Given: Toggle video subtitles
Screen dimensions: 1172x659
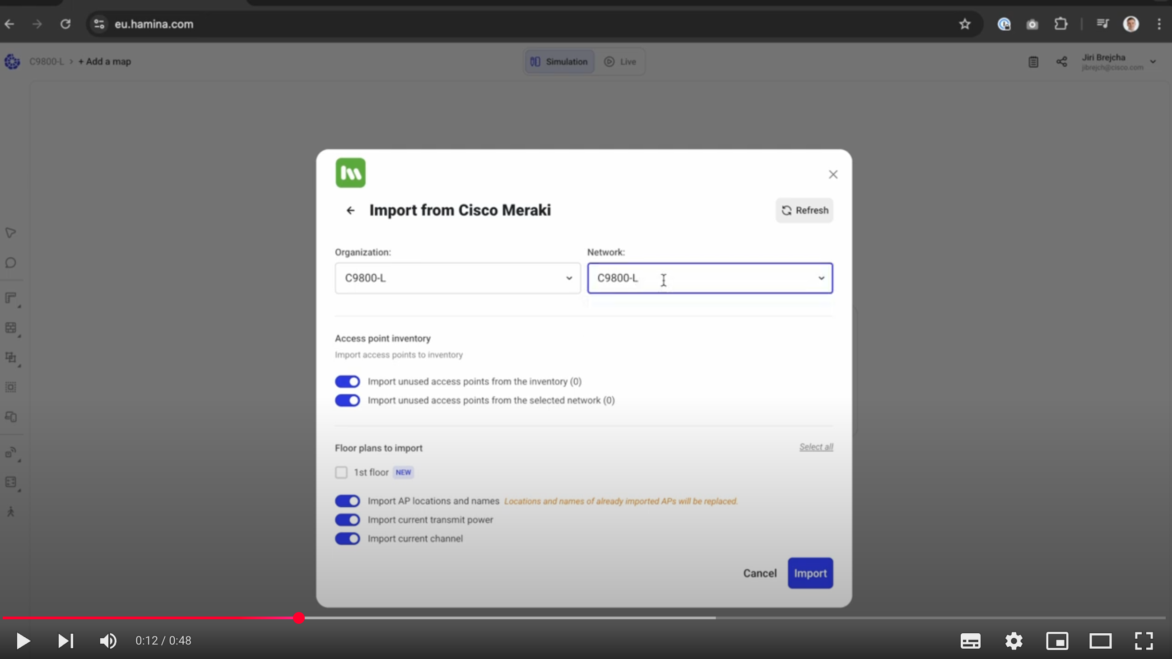Looking at the screenshot, I should click(x=971, y=641).
